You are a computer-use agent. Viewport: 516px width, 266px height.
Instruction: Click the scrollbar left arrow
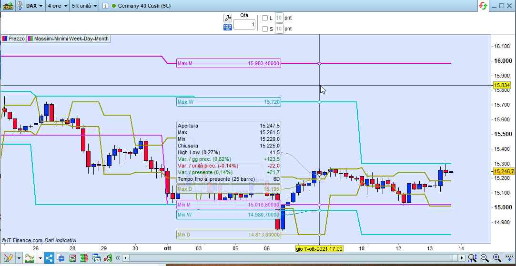(125, 258)
